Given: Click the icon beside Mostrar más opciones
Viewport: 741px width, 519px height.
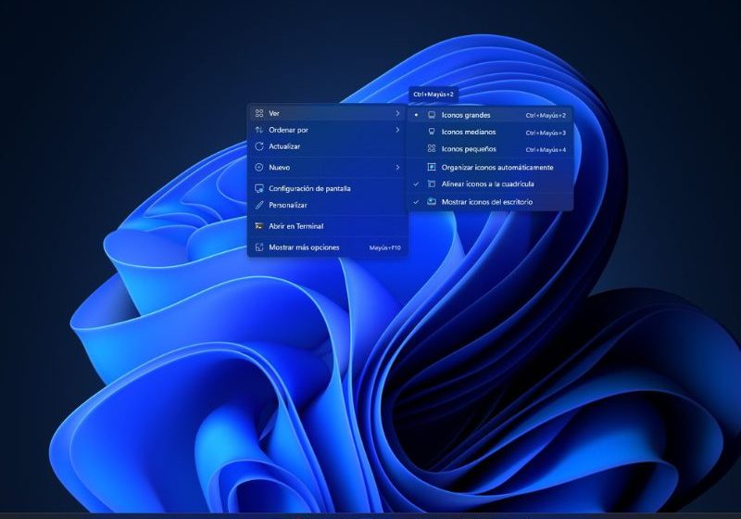Looking at the screenshot, I should click(259, 247).
